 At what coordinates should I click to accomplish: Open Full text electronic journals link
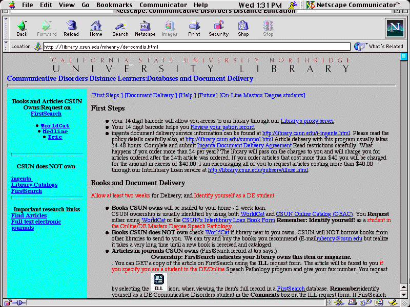click(36, 225)
